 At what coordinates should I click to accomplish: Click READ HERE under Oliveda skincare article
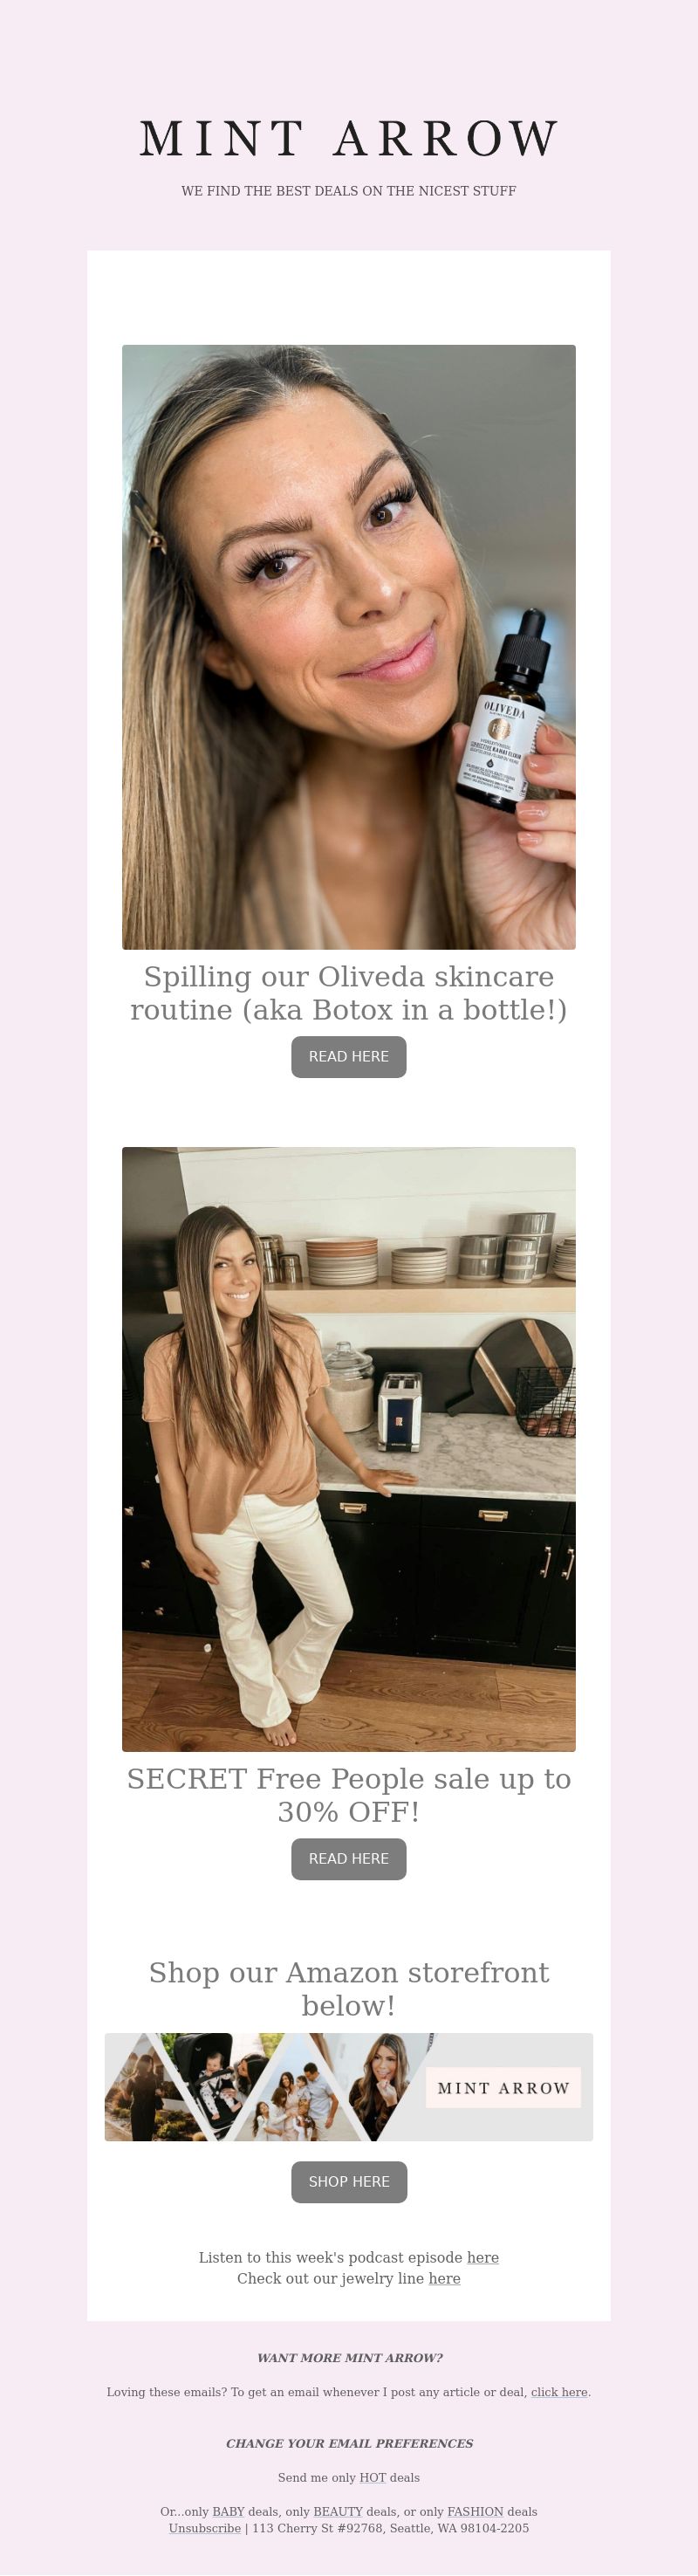pos(348,1057)
